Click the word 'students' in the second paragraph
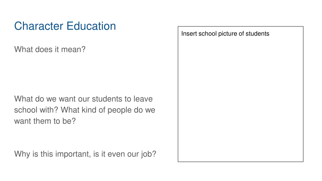 point(107,99)
